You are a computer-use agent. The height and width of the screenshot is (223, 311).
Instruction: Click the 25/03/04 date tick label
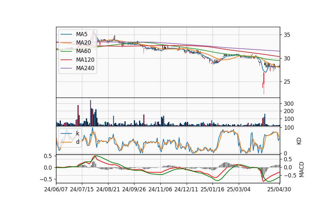(x=239, y=189)
